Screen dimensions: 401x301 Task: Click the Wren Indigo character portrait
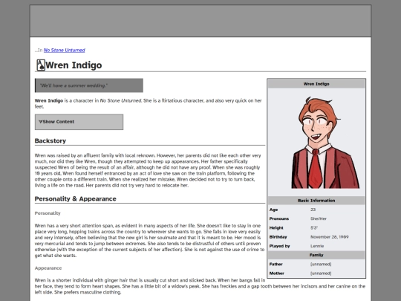coord(325,143)
